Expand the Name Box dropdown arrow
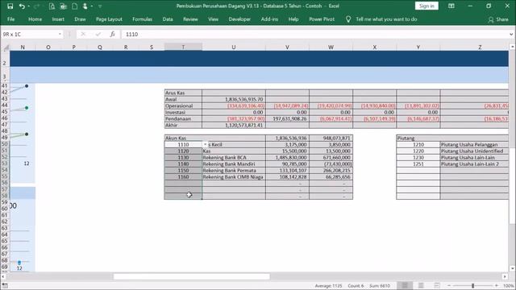516x290 pixels. tap(60, 34)
